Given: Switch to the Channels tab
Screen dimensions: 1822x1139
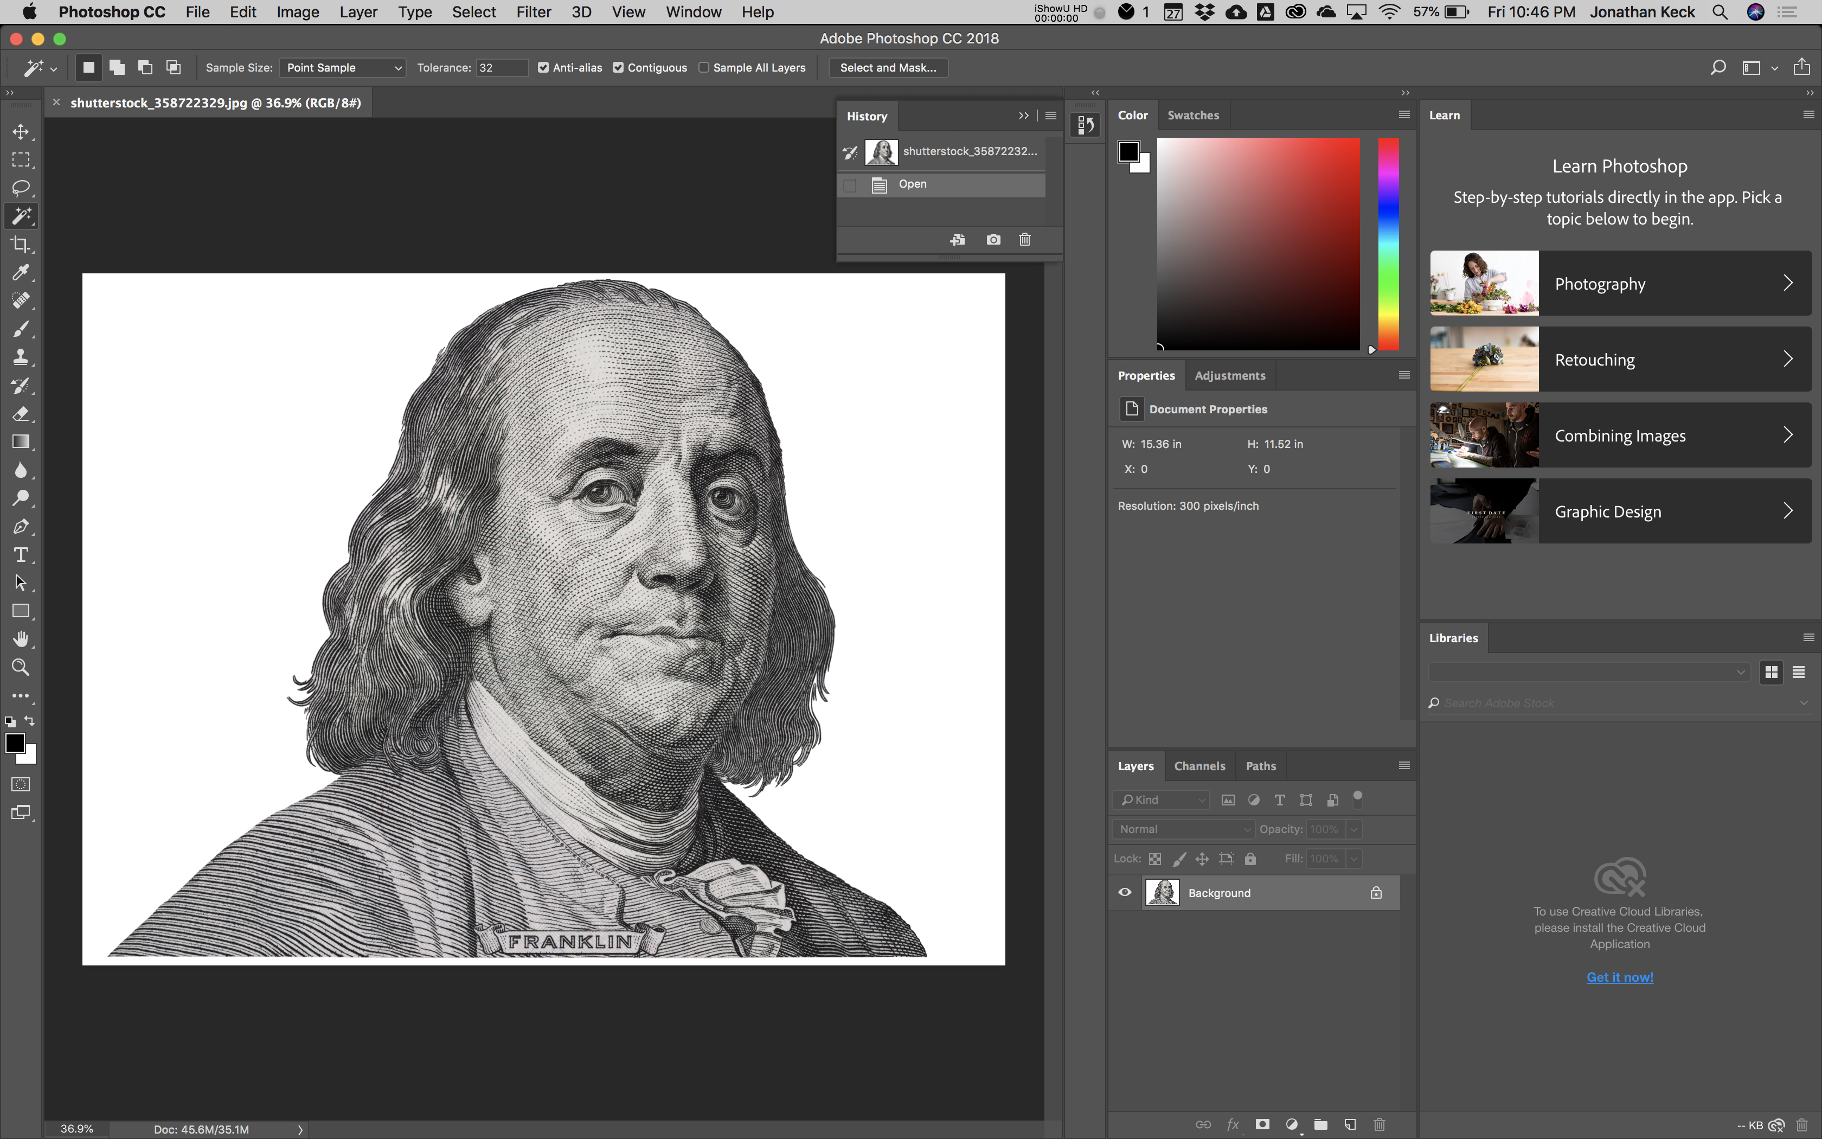Looking at the screenshot, I should [x=1199, y=766].
